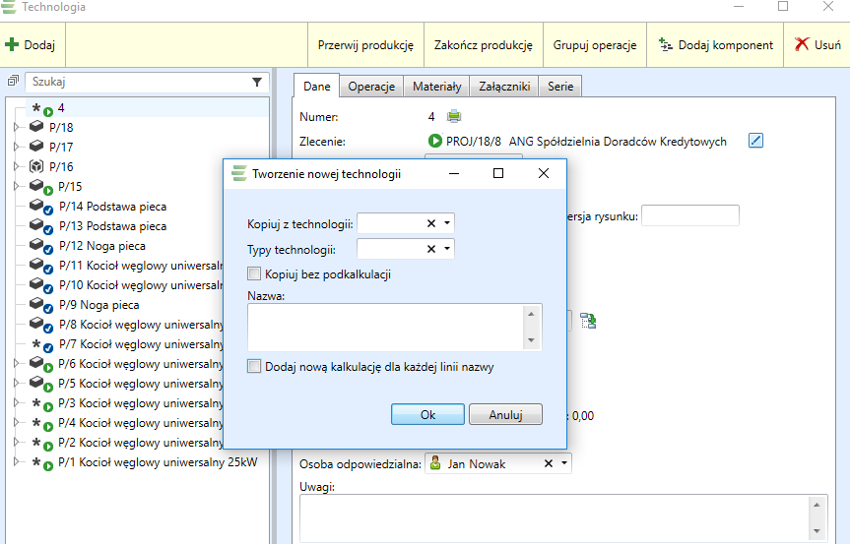Click the Nazwa field scrollbar down arrow
850x544 pixels.
(x=533, y=340)
